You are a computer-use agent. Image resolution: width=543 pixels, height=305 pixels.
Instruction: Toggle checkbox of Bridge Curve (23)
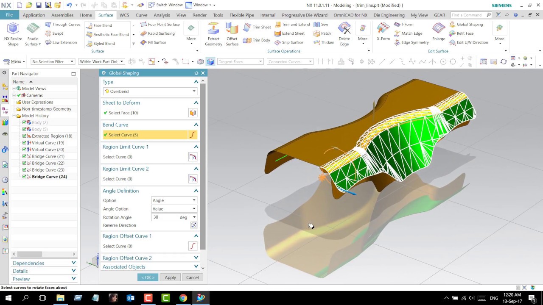point(24,170)
